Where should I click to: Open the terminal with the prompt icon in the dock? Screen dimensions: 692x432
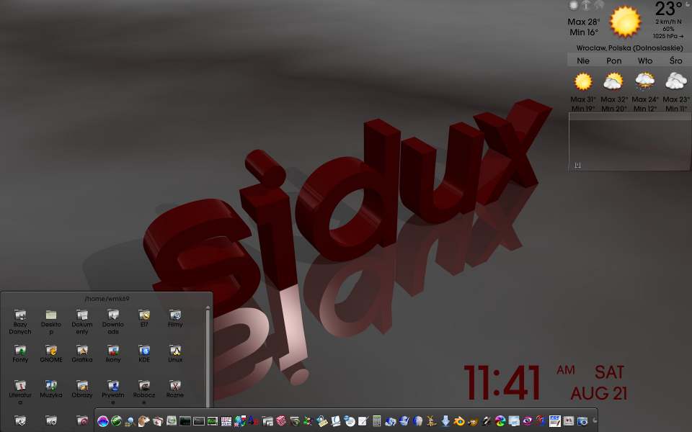[199, 421]
